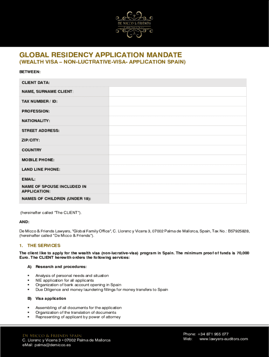
Task: Select the Tax Number / ID field
Action: click(x=177, y=101)
